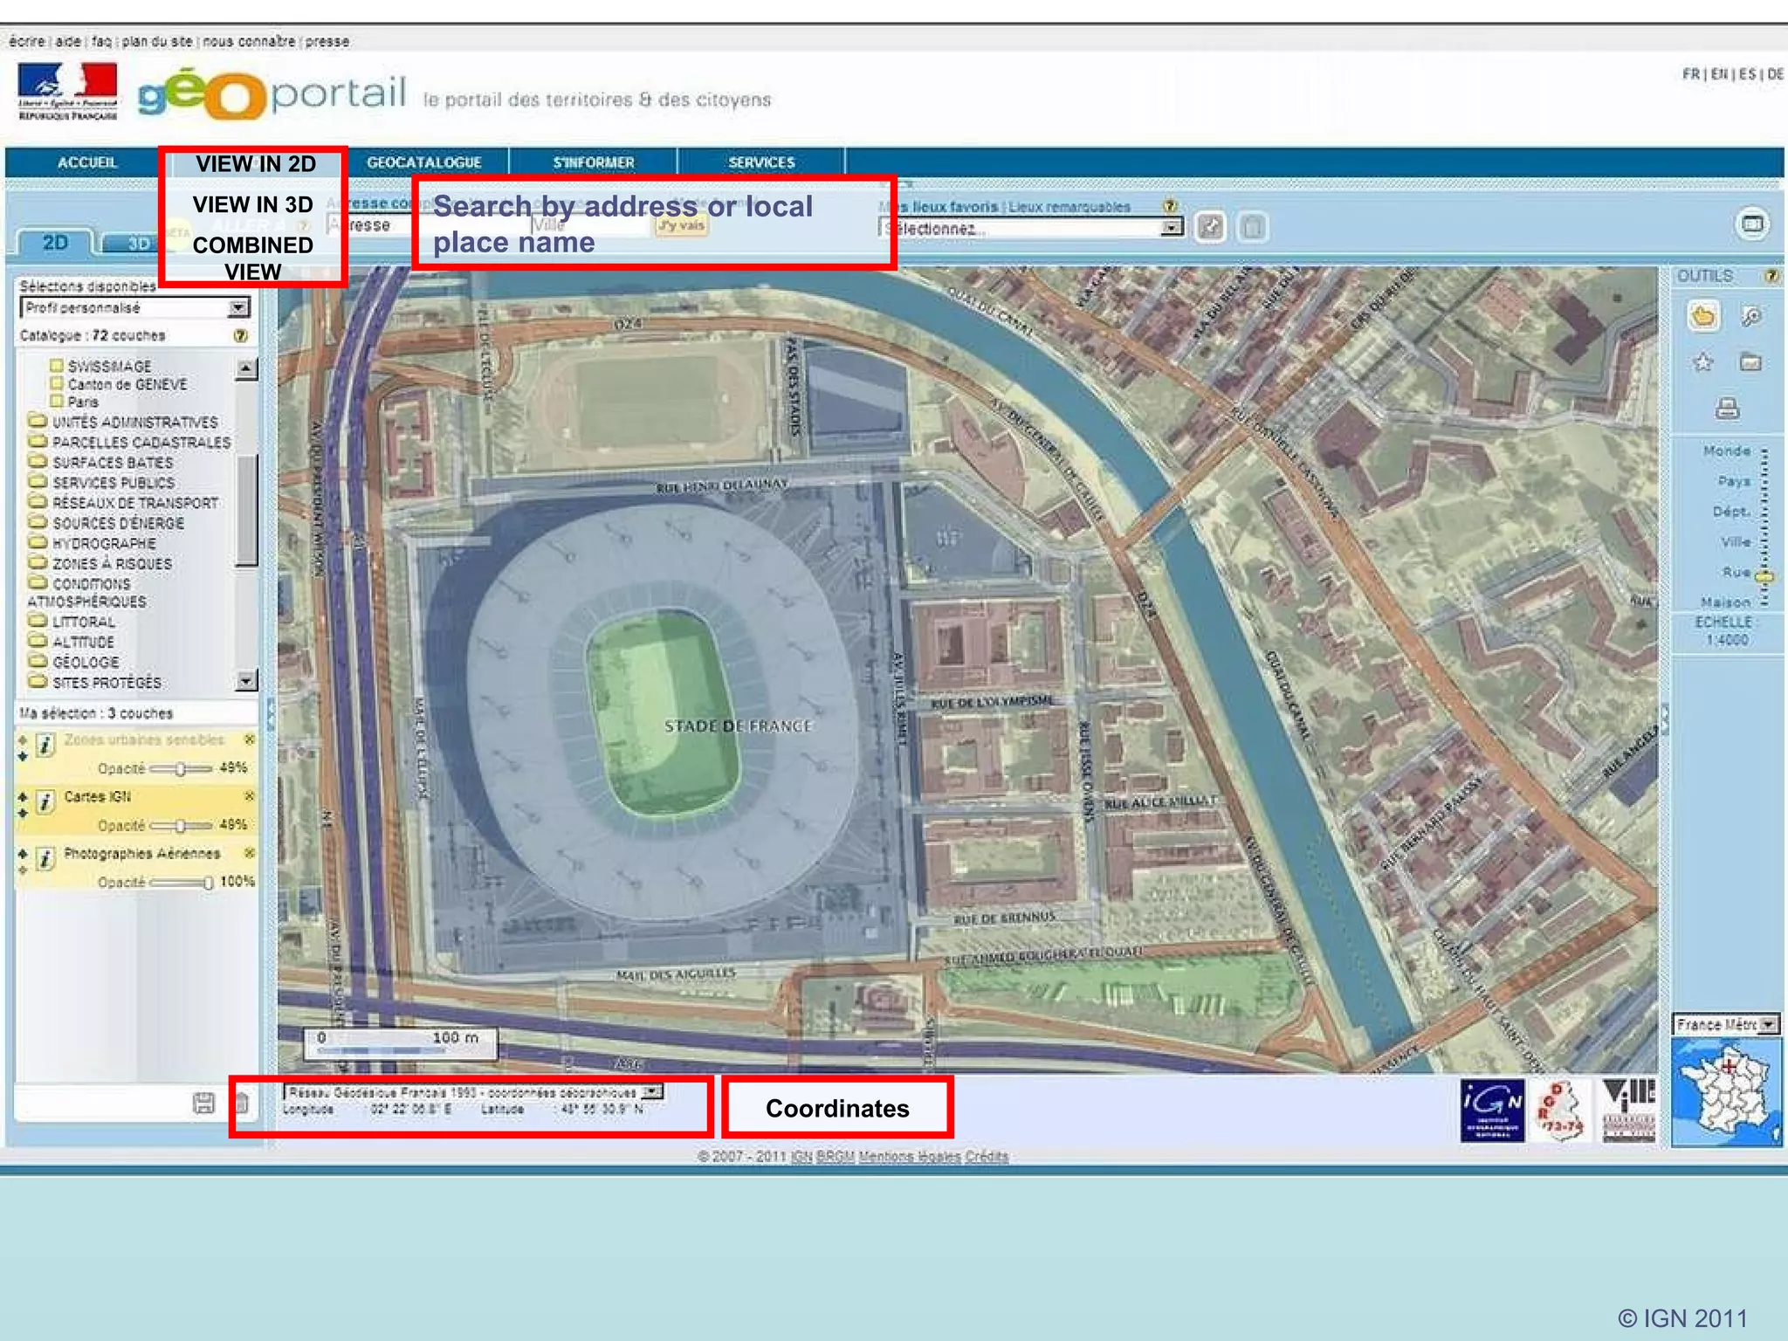This screenshot has height=1341, width=1788.
Task: Switch language to EN
Action: [1719, 74]
